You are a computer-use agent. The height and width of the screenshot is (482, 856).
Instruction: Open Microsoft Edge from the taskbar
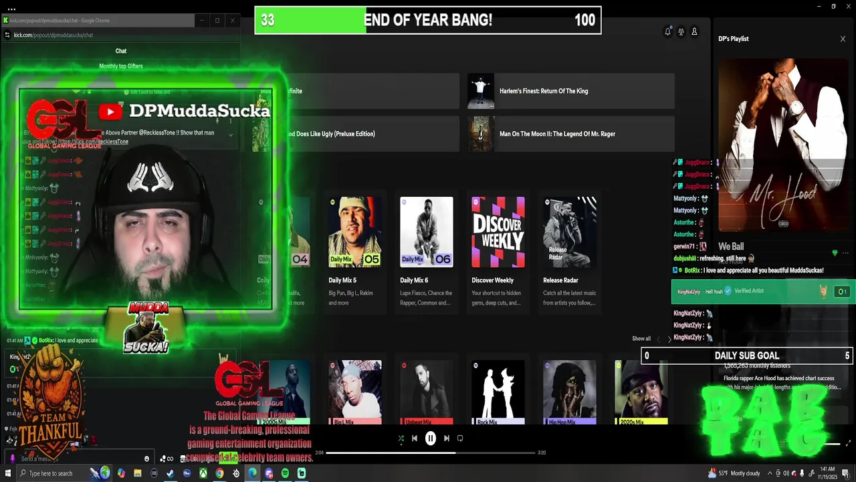point(252,473)
